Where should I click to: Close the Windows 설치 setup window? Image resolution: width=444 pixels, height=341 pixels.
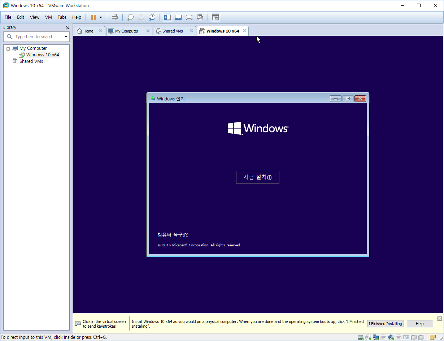coord(360,99)
